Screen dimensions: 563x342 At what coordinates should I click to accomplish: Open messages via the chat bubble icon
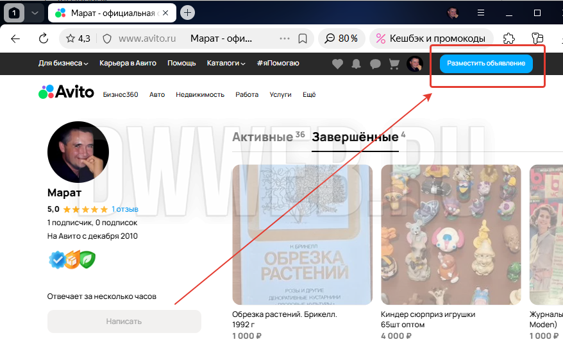coord(375,64)
